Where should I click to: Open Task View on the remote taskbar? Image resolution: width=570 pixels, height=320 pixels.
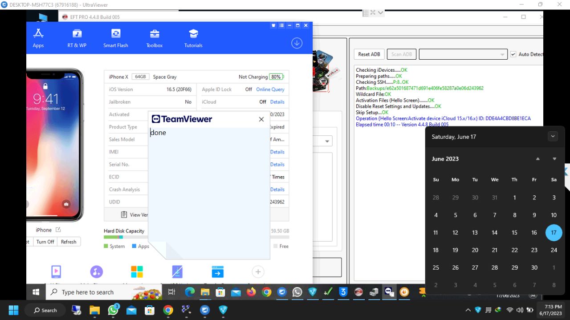click(171, 292)
